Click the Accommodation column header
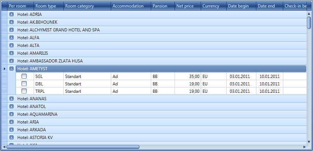This screenshot has height=151, width=313. [131, 6]
